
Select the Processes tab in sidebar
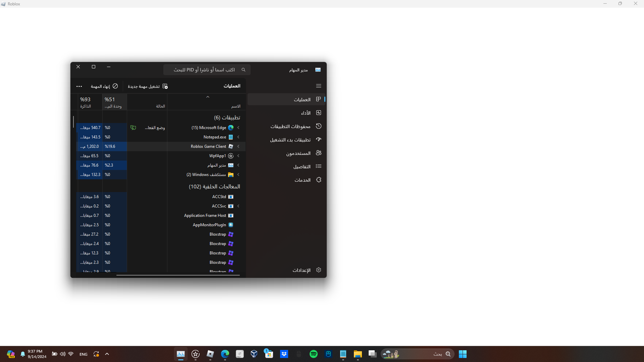coord(302,100)
